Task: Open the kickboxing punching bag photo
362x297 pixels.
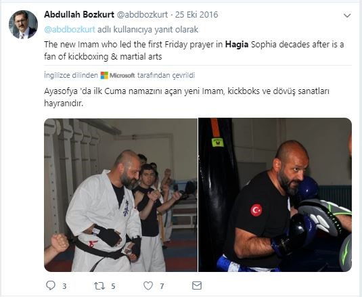Action: click(x=275, y=195)
